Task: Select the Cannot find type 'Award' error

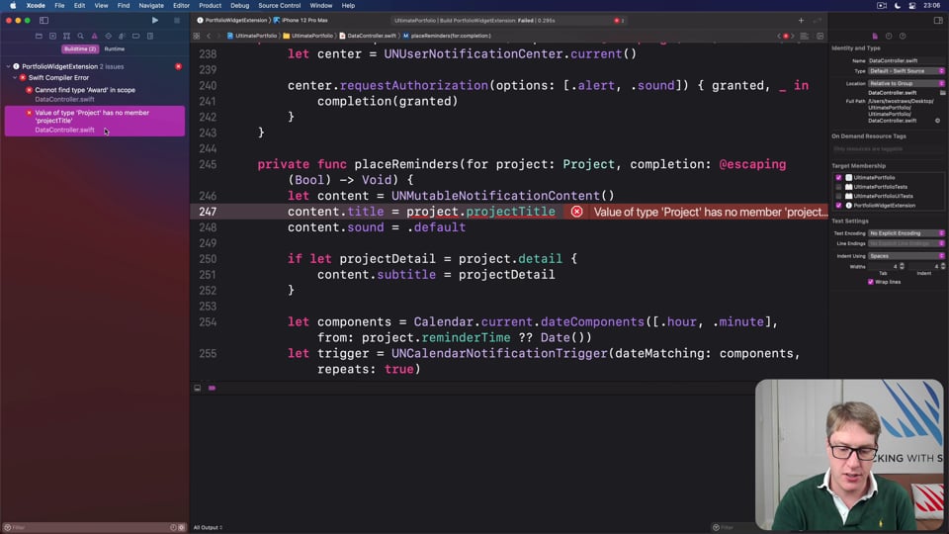Action: [95, 94]
